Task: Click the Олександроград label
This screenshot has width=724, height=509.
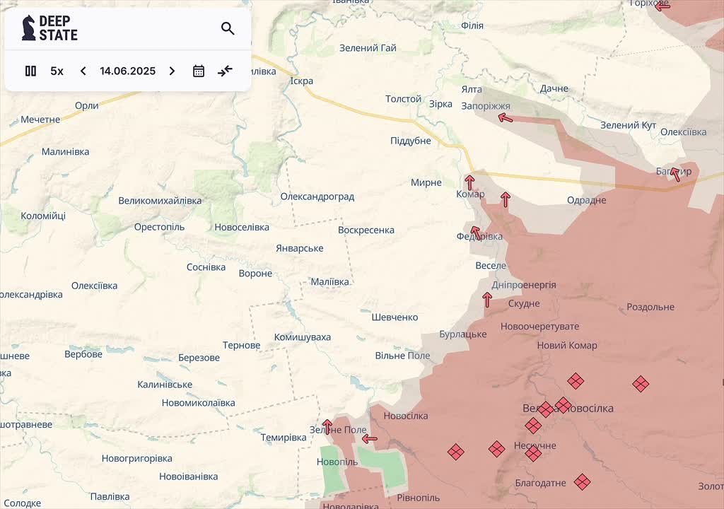Action: [x=317, y=197]
